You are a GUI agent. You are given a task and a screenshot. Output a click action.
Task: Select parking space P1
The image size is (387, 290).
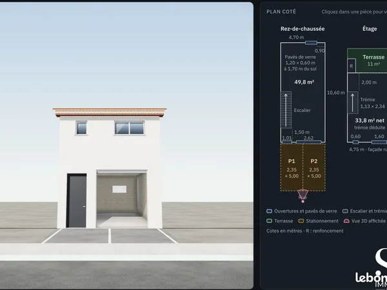click(292, 168)
